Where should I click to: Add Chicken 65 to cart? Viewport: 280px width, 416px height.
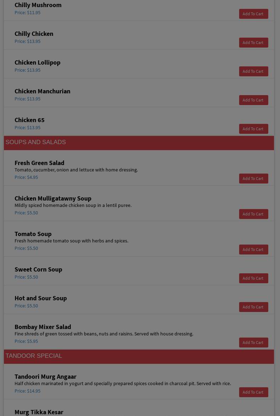(x=253, y=129)
